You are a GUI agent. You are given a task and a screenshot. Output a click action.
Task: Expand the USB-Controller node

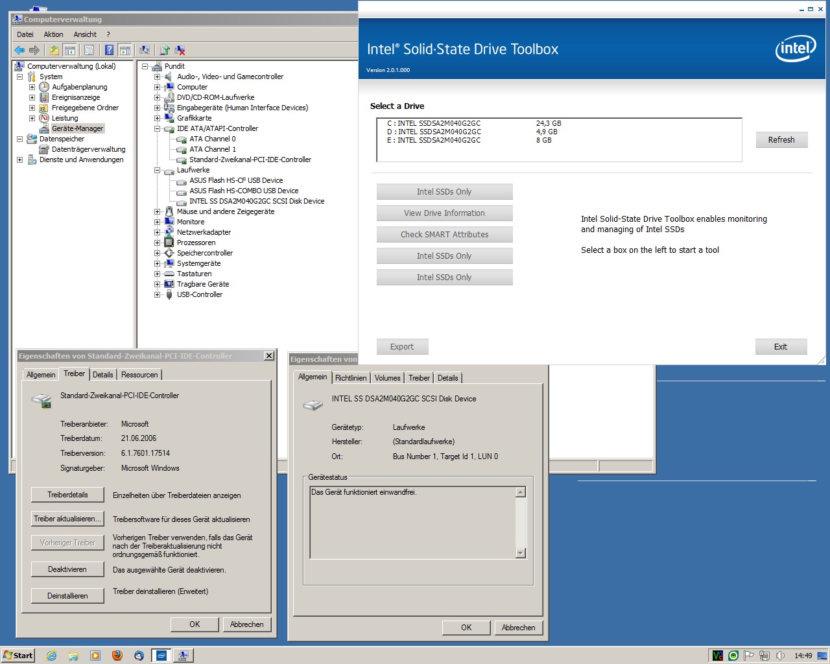157,294
